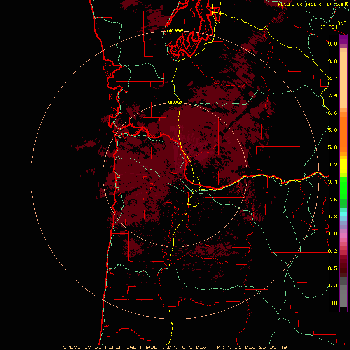Click the 9.0 value on the scale
This screenshot has width=350, height=350.
pyautogui.click(x=332, y=61)
